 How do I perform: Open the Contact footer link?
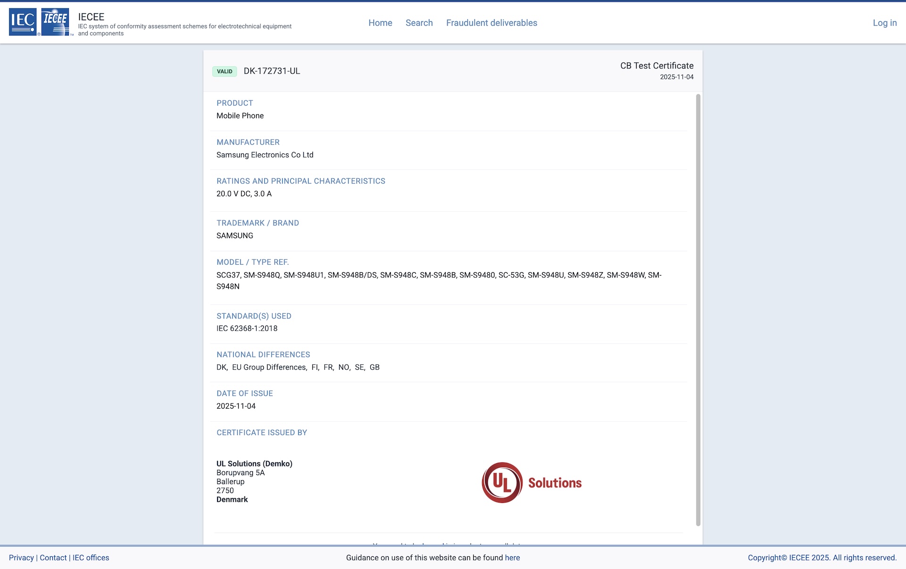click(53, 557)
